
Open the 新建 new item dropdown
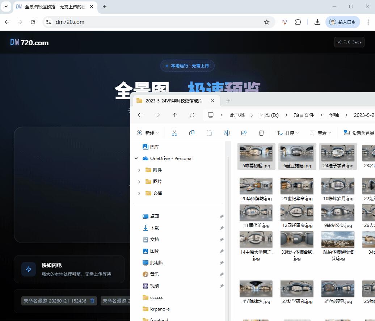(148, 133)
